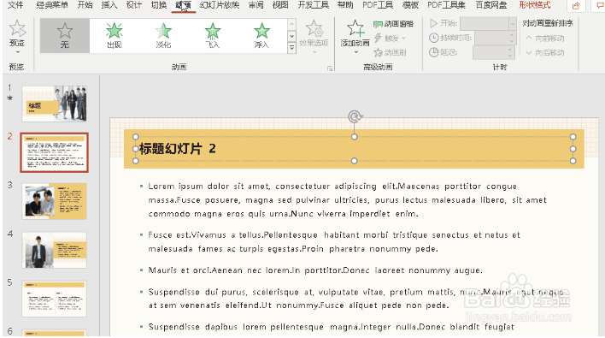Open the 预览 dropdown arrow

(x=17, y=51)
